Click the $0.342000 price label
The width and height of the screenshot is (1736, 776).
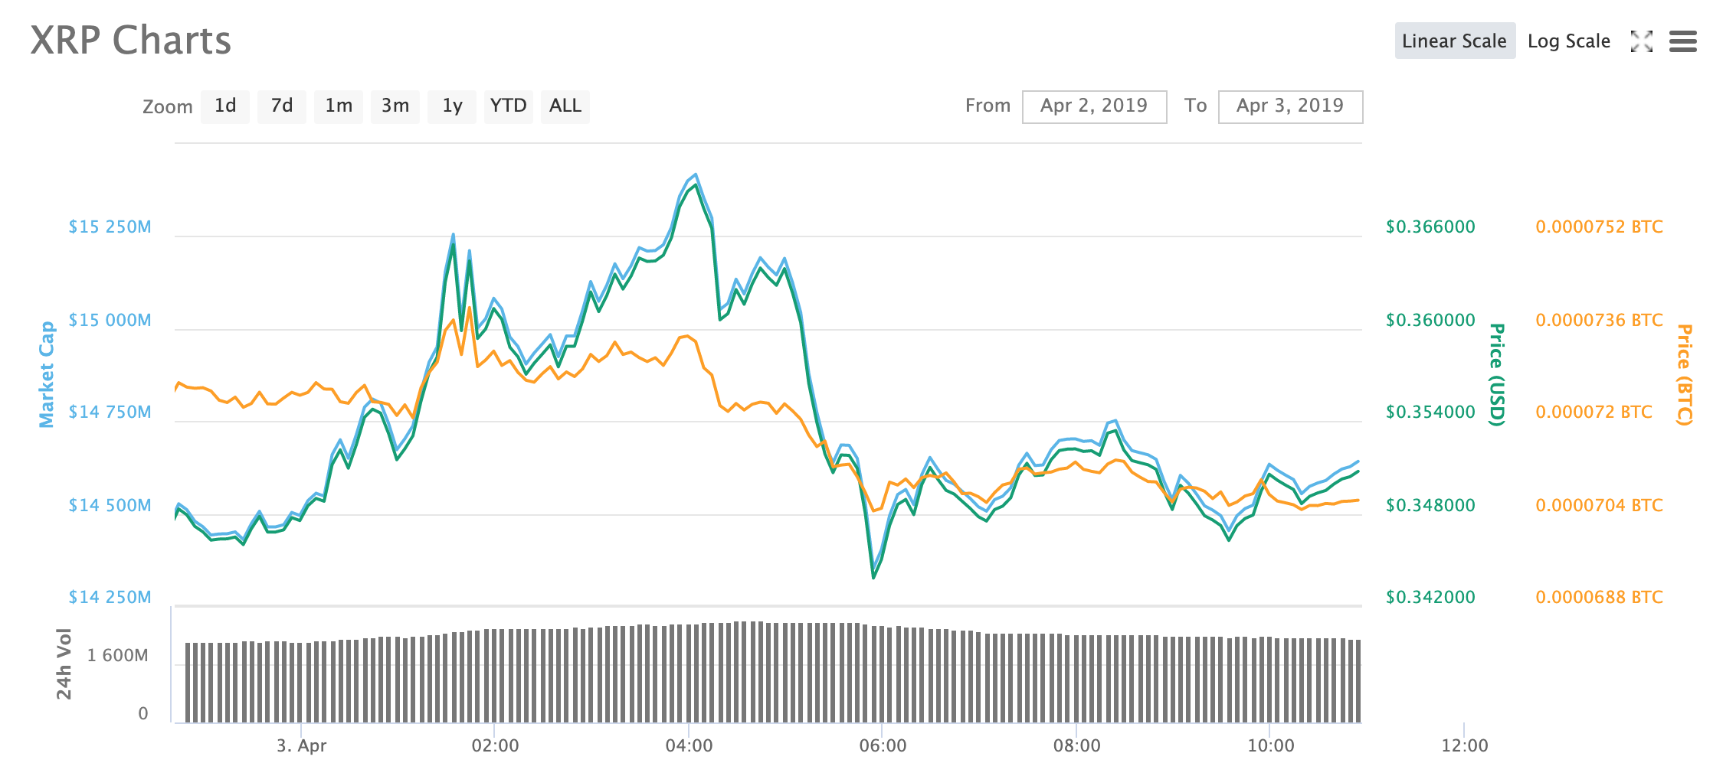click(1430, 597)
